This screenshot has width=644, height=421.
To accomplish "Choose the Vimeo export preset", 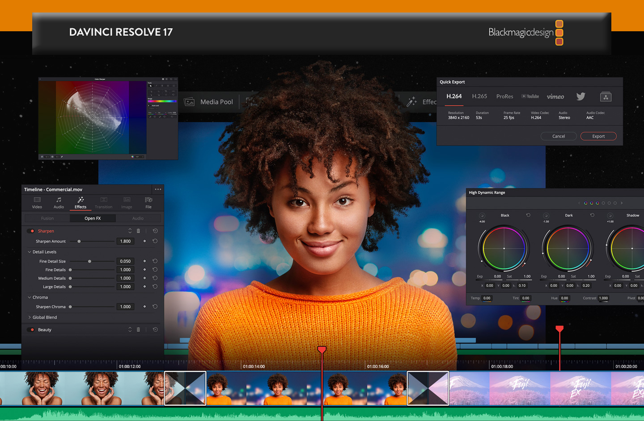I will tap(555, 96).
